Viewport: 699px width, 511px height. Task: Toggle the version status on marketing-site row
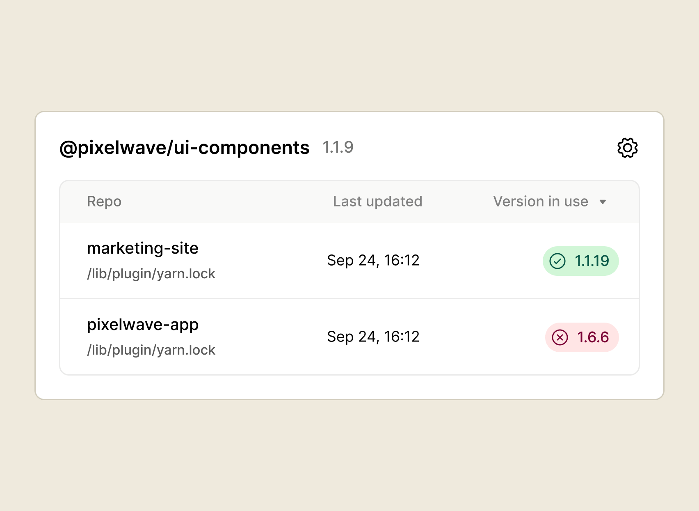(580, 261)
